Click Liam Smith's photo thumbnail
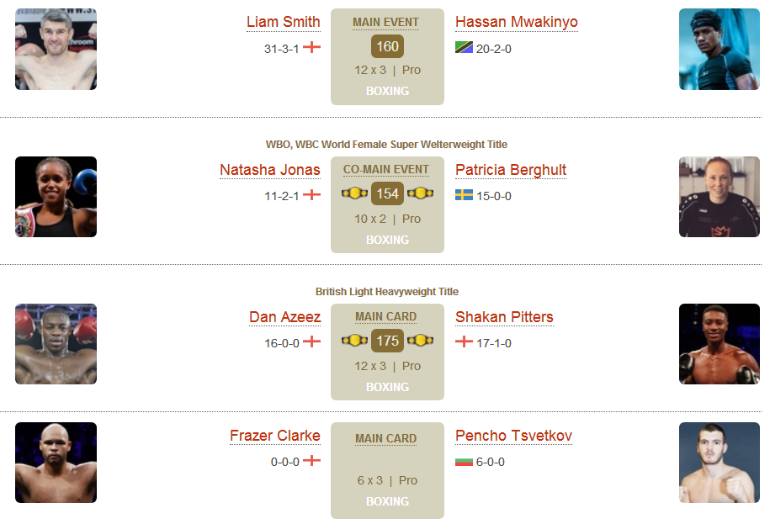Image resolution: width=770 pixels, height=524 pixels. click(56, 49)
